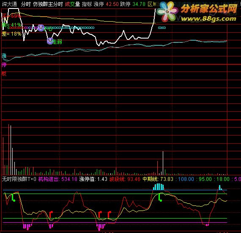Click the 波段线: 93.46 value

click(x=125, y=179)
